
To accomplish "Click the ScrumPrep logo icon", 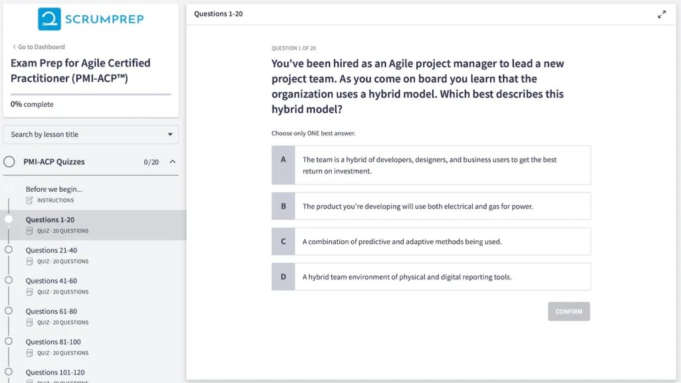I will pos(49,19).
